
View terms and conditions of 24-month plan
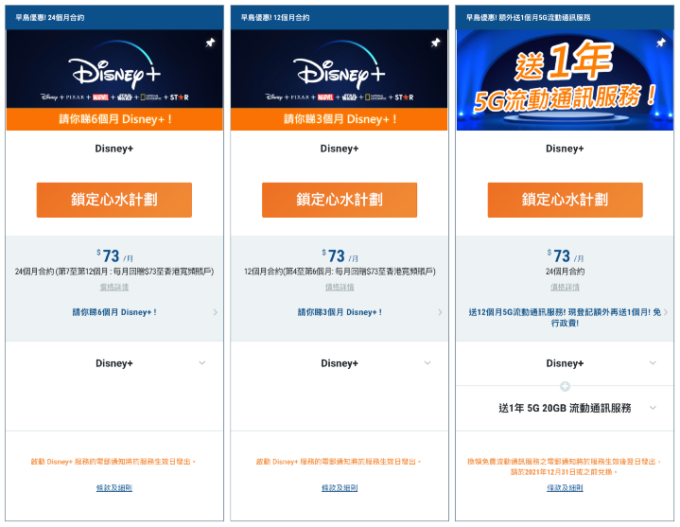click(114, 488)
